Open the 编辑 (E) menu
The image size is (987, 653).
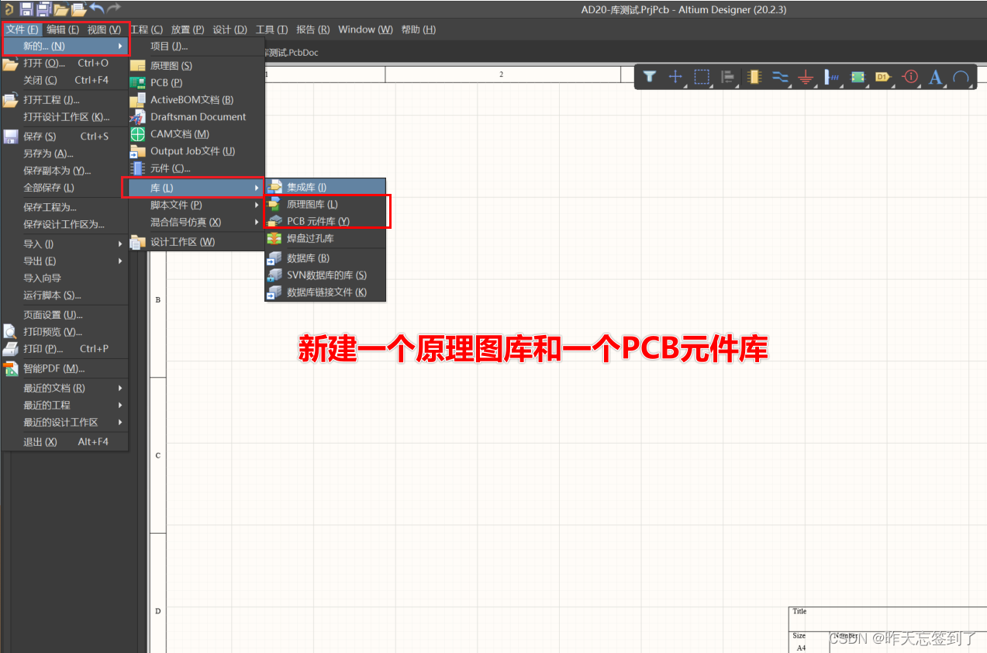click(63, 29)
